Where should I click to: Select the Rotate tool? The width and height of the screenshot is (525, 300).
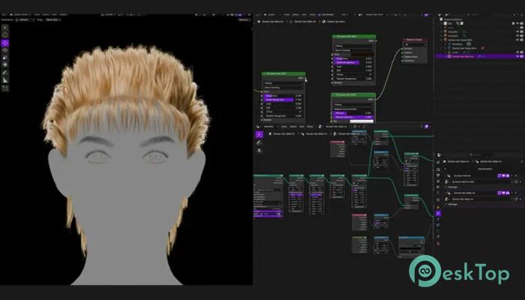coord(5,50)
